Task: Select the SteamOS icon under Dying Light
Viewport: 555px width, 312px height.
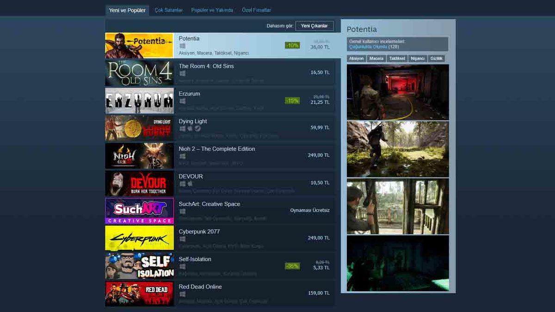Action: (197, 129)
